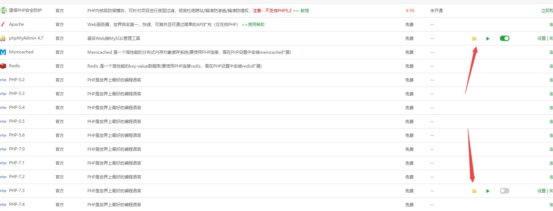
Task: Select the PHP-5.3 name text
Action: [x=17, y=94]
